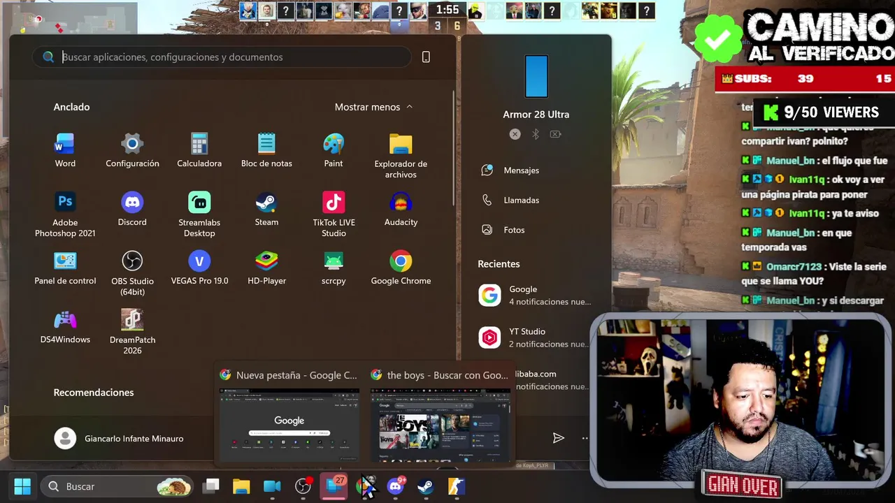Open File Explorer from the taskbar
The height and width of the screenshot is (503, 895).
241,486
